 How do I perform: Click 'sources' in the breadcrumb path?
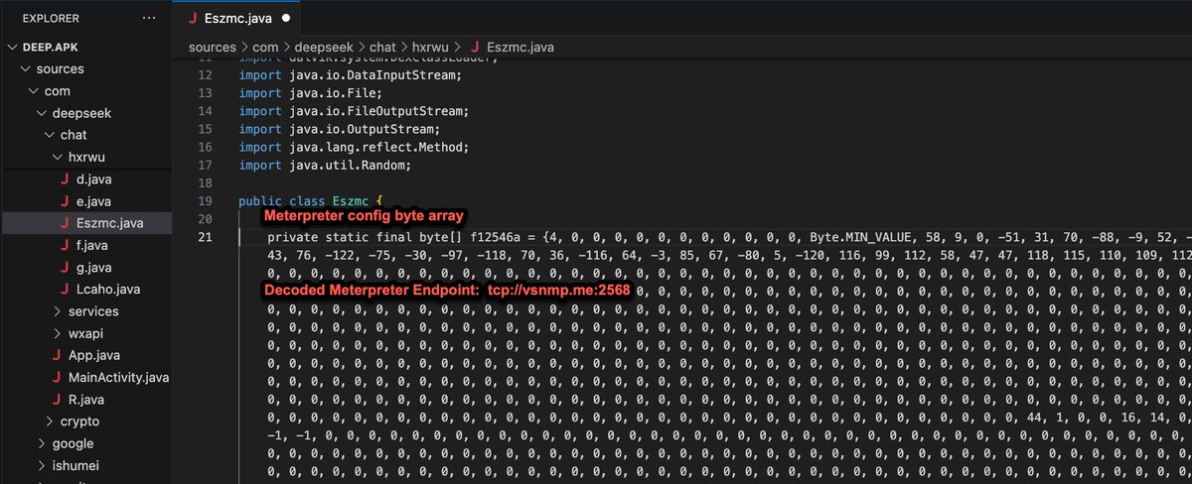tap(212, 47)
